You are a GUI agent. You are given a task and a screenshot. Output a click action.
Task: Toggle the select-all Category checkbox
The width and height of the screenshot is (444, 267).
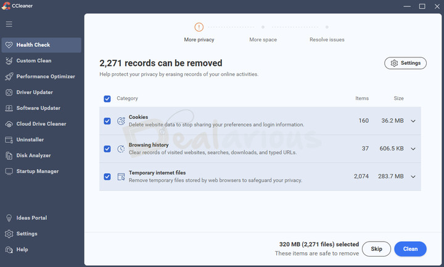coord(107,99)
